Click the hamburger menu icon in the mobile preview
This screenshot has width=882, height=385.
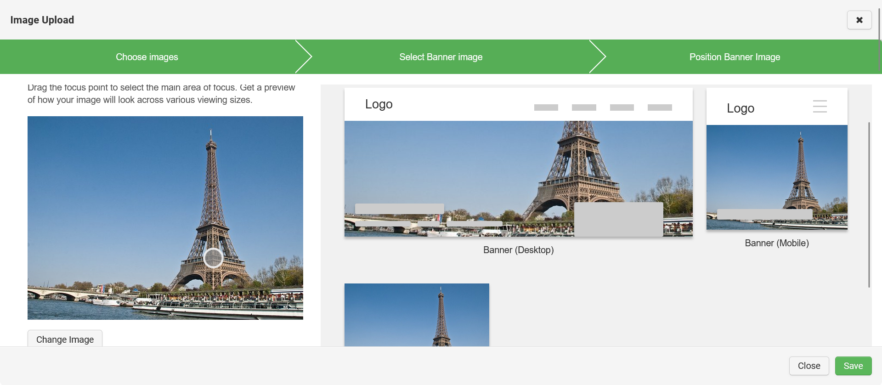820,107
